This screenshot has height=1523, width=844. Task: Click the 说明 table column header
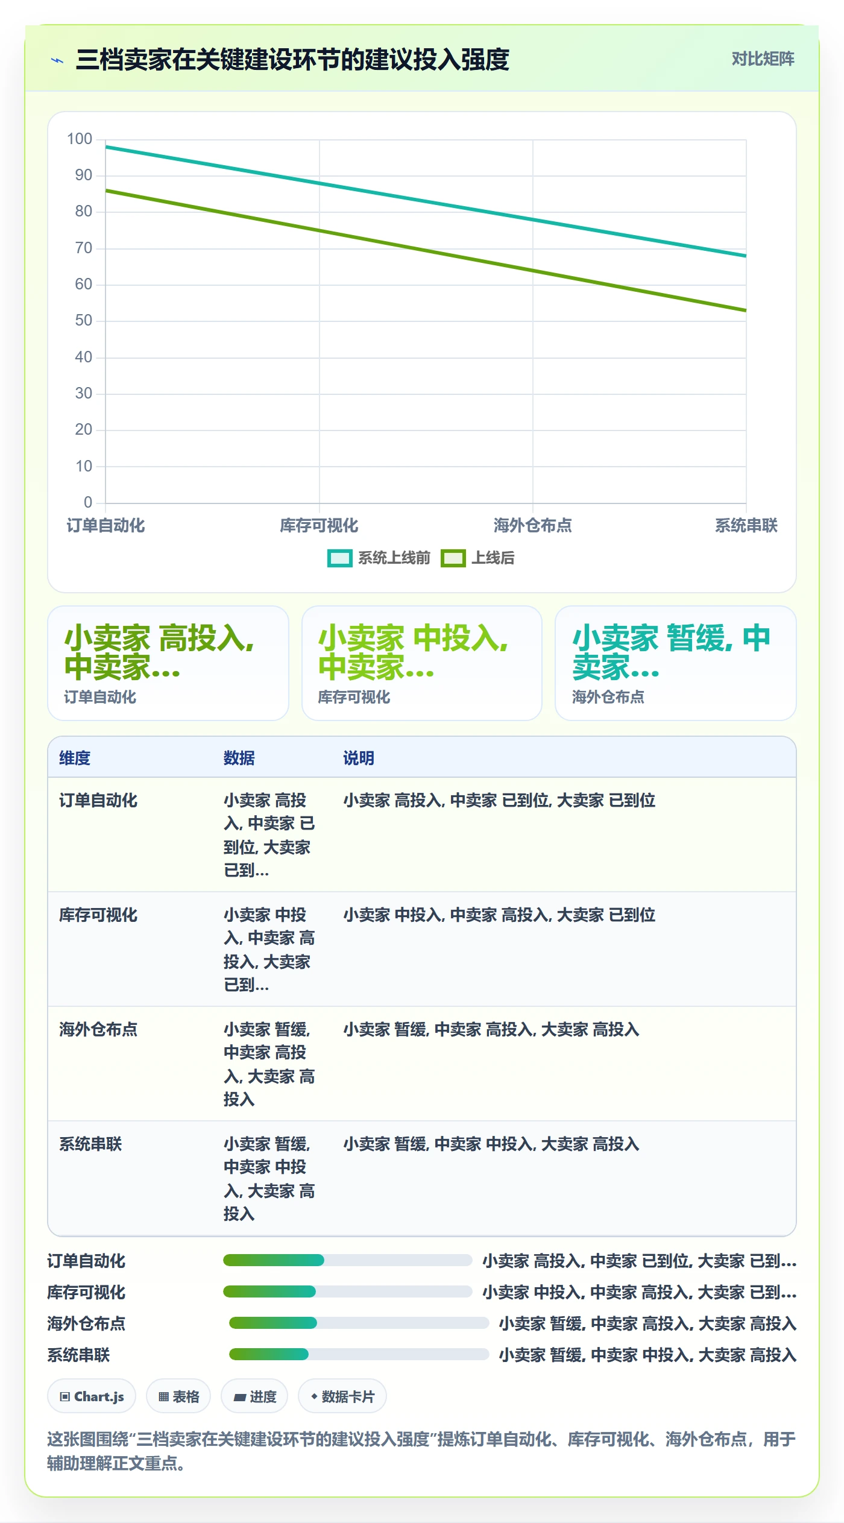point(359,758)
